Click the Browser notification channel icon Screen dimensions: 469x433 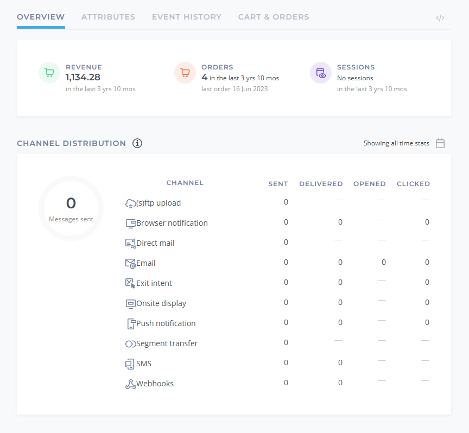pyautogui.click(x=131, y=224)
